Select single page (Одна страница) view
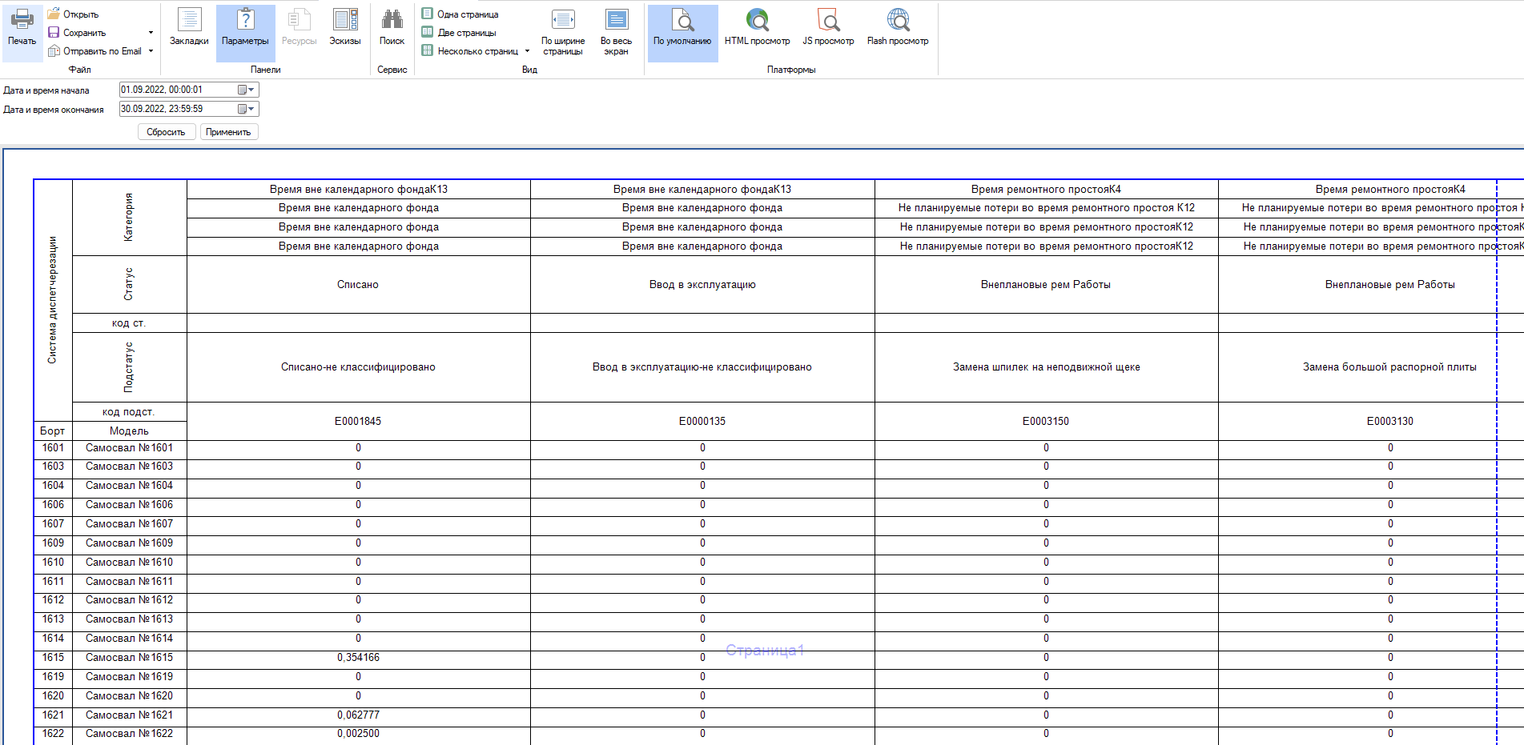This screenshot has width=1524, height=745. [x=468, y=14]
